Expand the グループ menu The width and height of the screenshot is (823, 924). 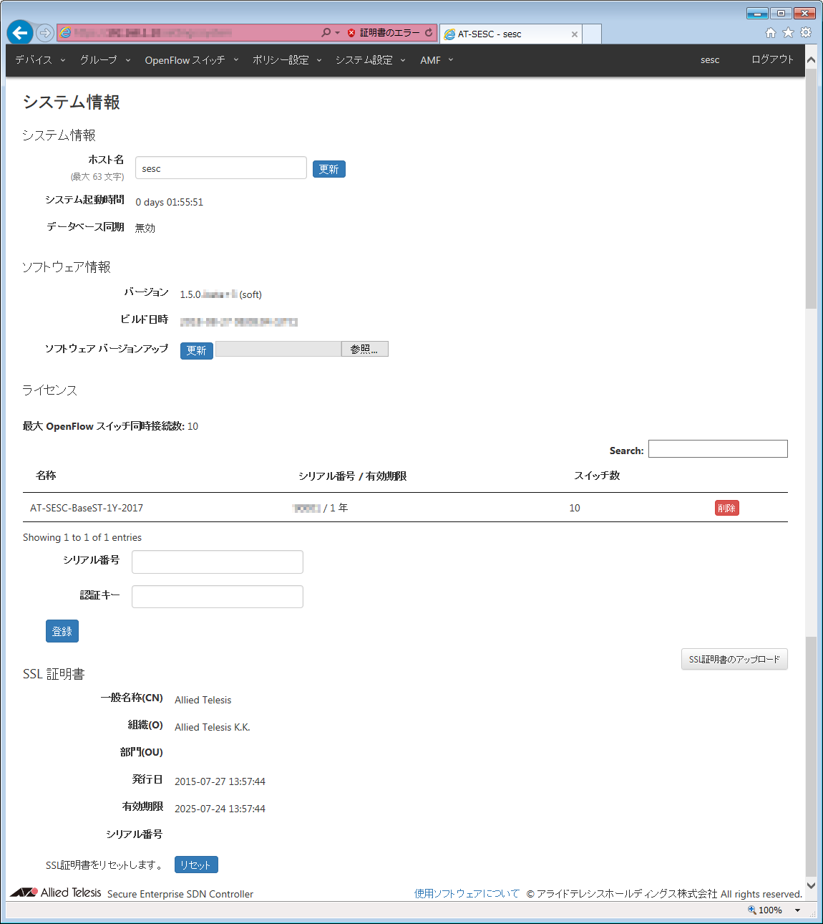point(105,60)
